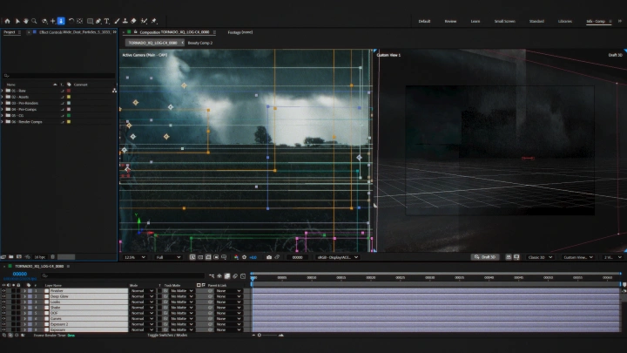The image size is (627, 353).
Task: Select the Brush tool
Action: coord(117,21)
